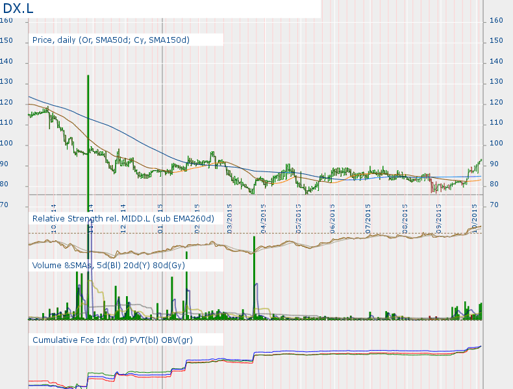Click the 150 value on the left price axis
The image size is (513, 389).
pyautogui.click(x=6, y=40)
